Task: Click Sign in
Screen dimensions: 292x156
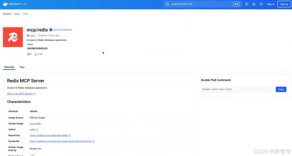Action: (x=270, y=4)
